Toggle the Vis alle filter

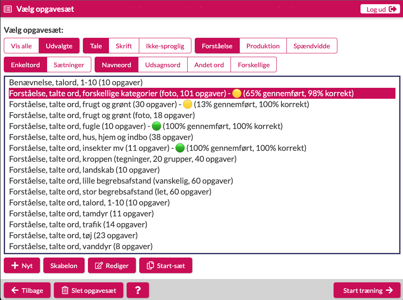click(x=21, y=46)
